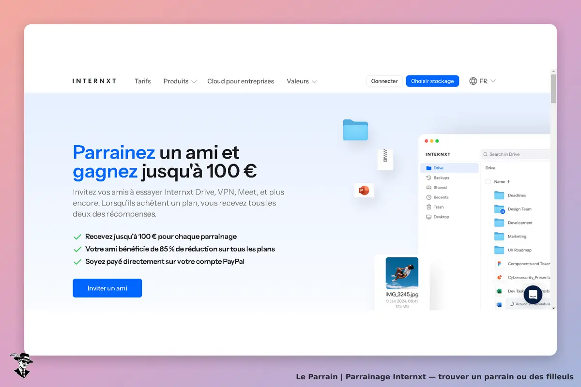This screenshot has height=387, width=581.
Task: Click the Choisir stockage button
Action: click(432, 81)
